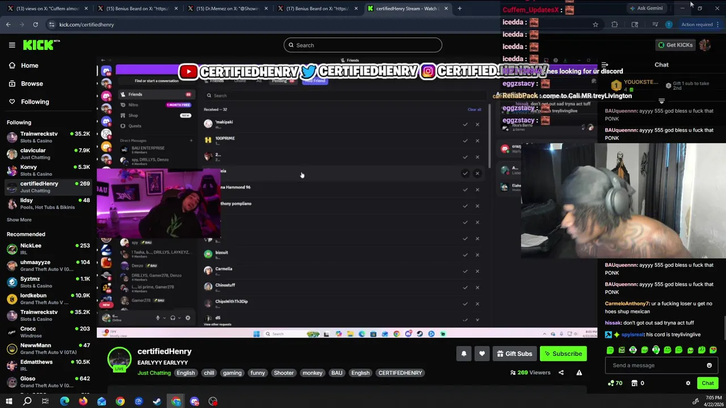The image size is (726, 408).
Task: Open Konvy channel in sidebar
Action: click(48, 170)
